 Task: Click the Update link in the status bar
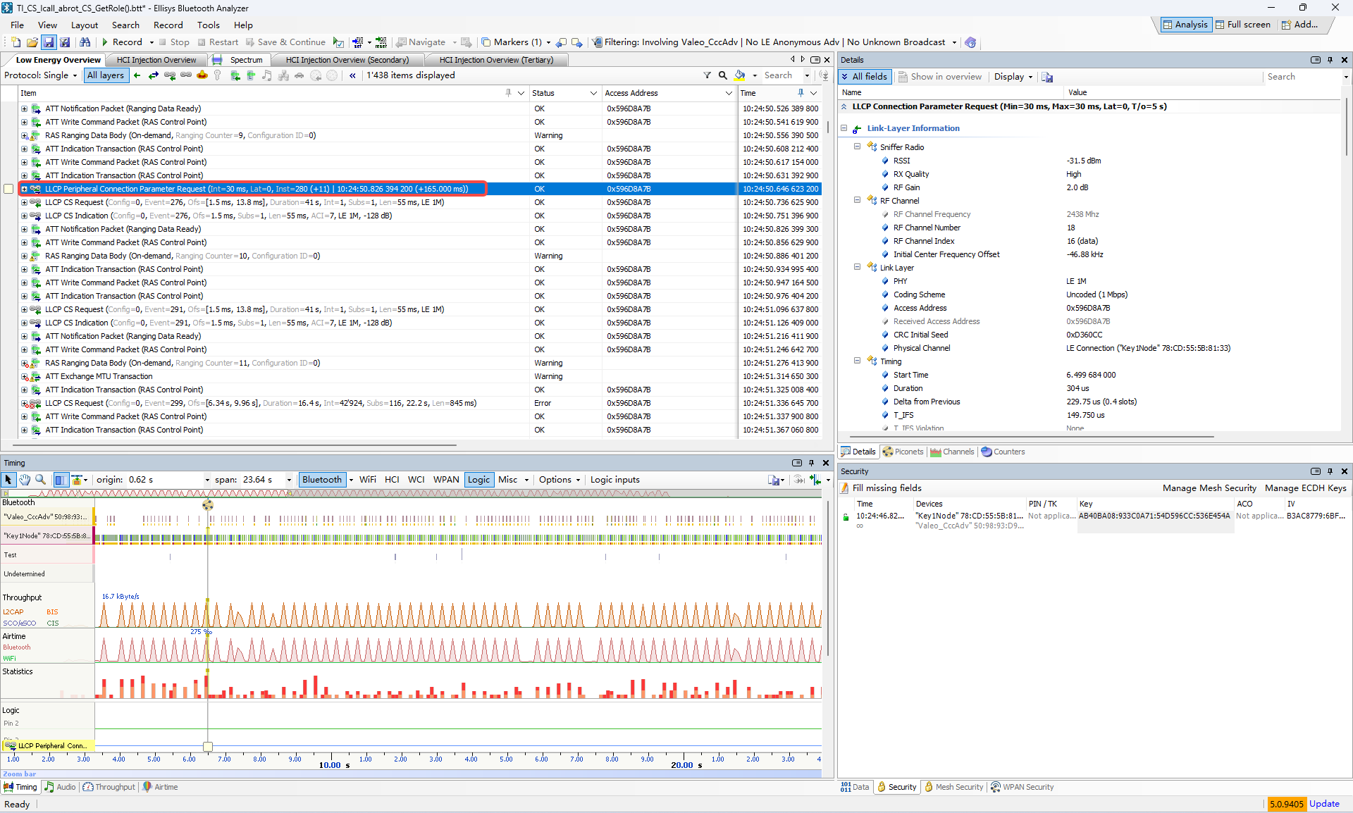click(1324, 804)
